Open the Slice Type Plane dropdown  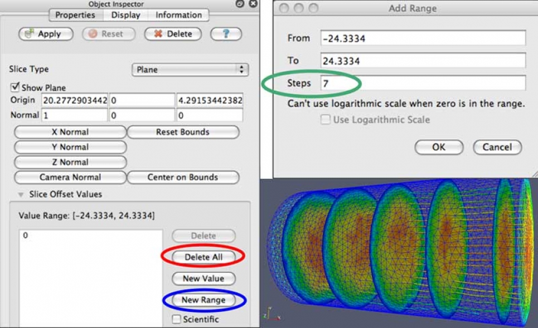click(190, 70)
